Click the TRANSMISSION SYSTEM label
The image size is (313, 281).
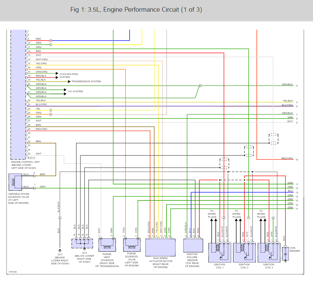coord(86,82)
